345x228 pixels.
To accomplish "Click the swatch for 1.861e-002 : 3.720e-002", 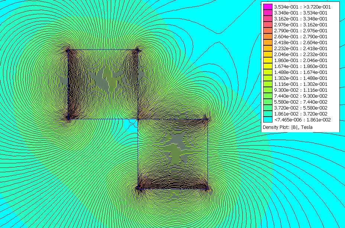I will click(x=268, y=114).
